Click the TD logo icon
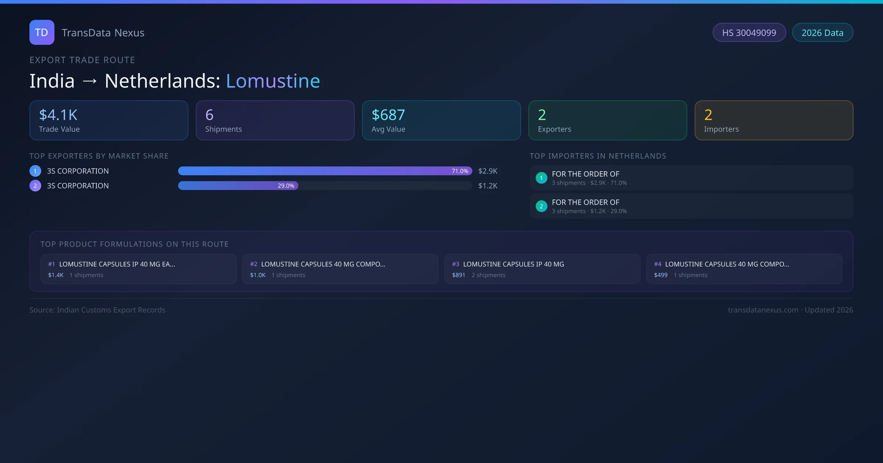 pos(42,32)
